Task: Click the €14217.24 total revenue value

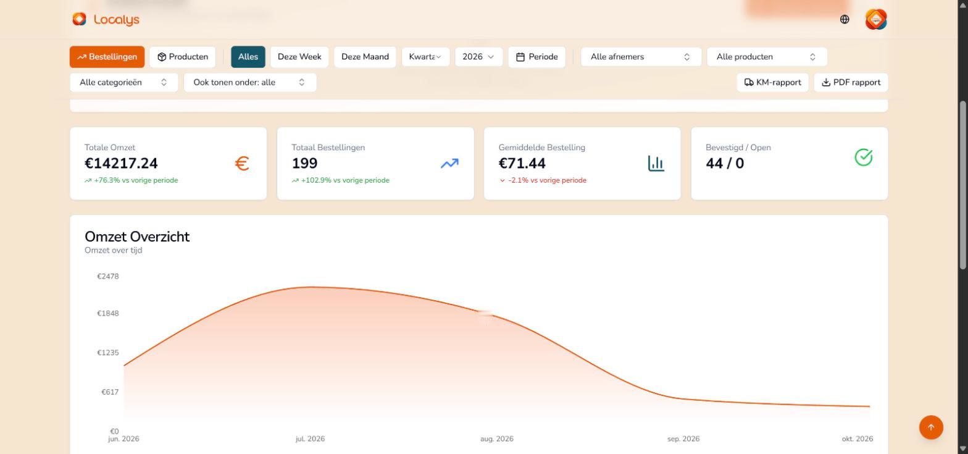Action: pyautogui.click(x=121, y=164)
